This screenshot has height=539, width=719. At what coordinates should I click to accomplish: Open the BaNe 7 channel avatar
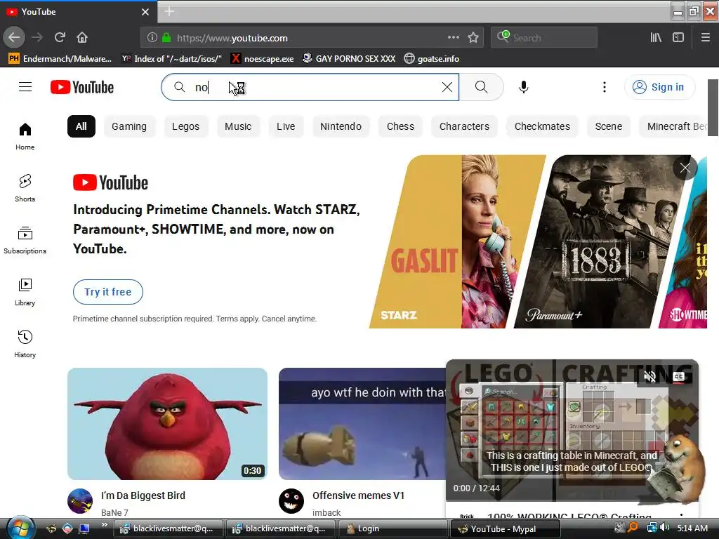pos(80,501)
